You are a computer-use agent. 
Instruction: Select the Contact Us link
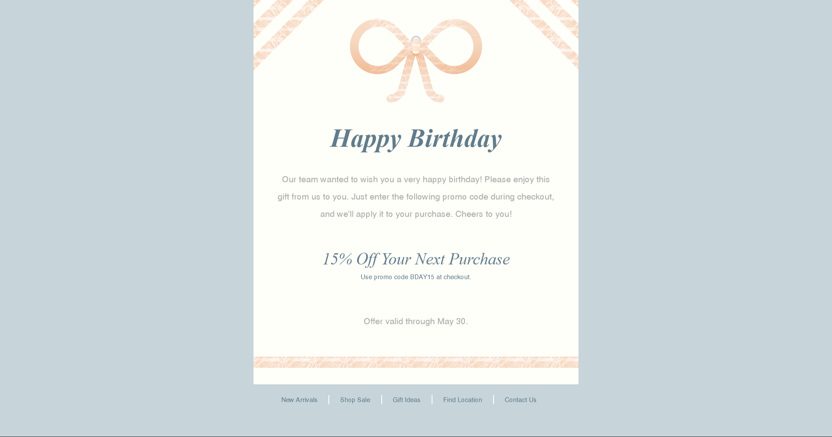[520, 400]
